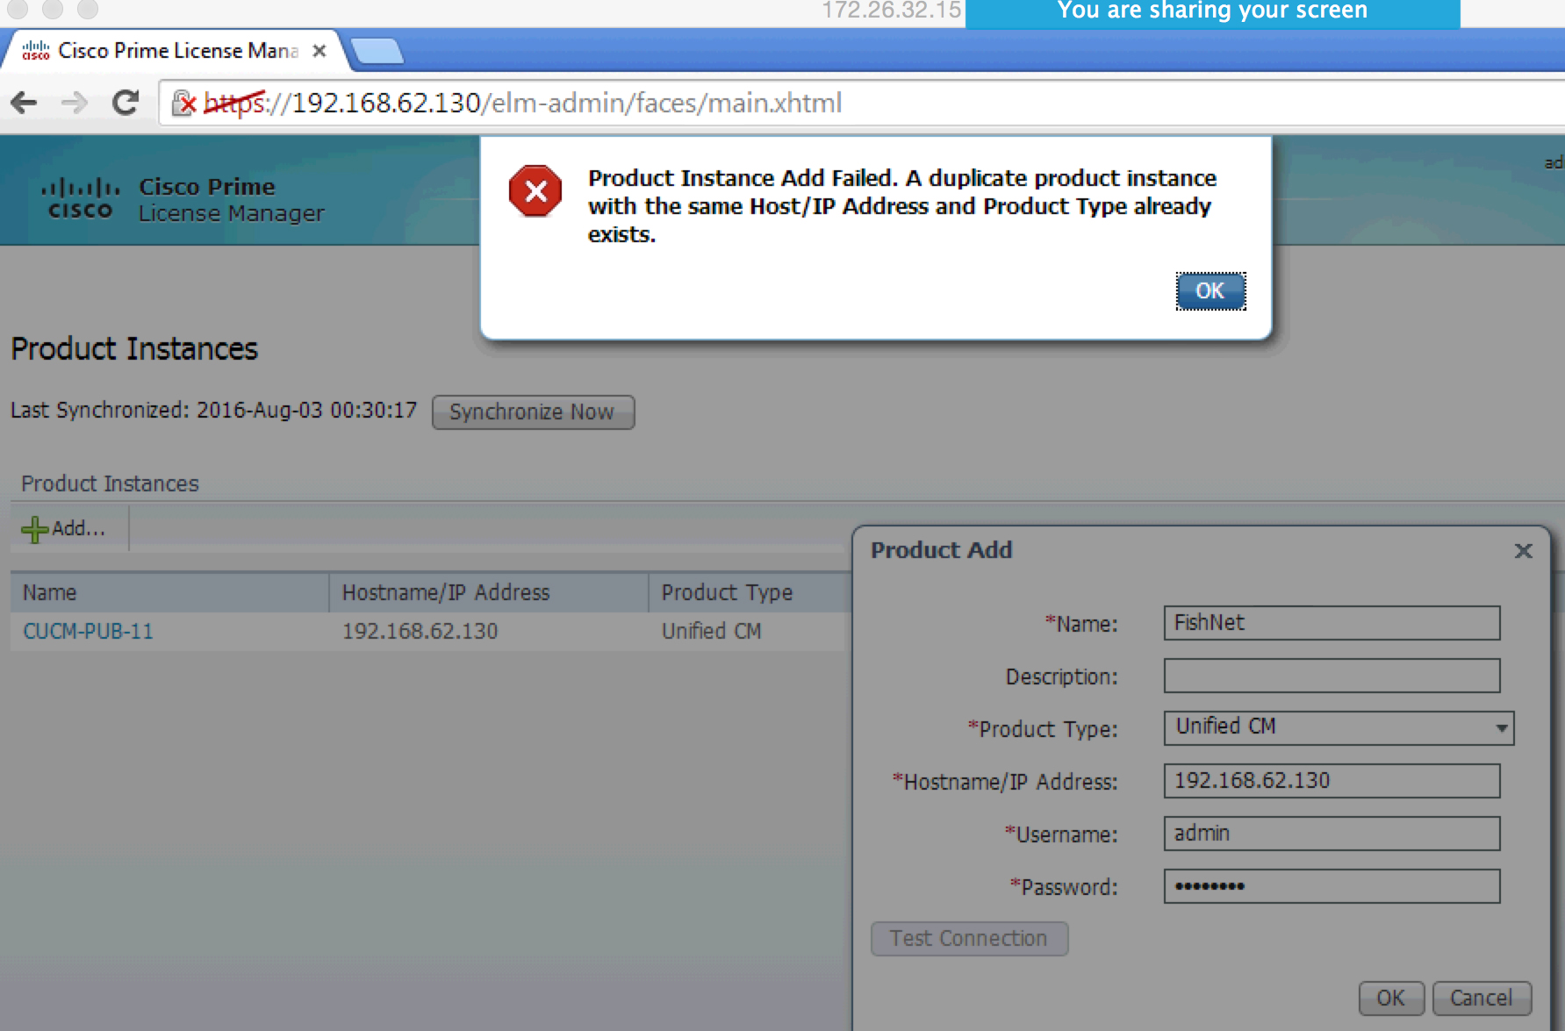This screenshot has height=1031, width=1565.
Task: Click Cancel in the Product Add dialog
Action: [x=1482, y=999]
